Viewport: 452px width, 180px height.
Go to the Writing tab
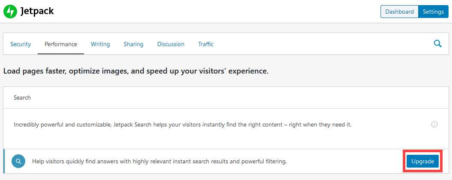100,44
